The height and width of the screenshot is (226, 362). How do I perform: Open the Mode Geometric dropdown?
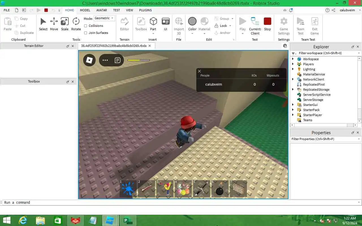click(104, 18)
